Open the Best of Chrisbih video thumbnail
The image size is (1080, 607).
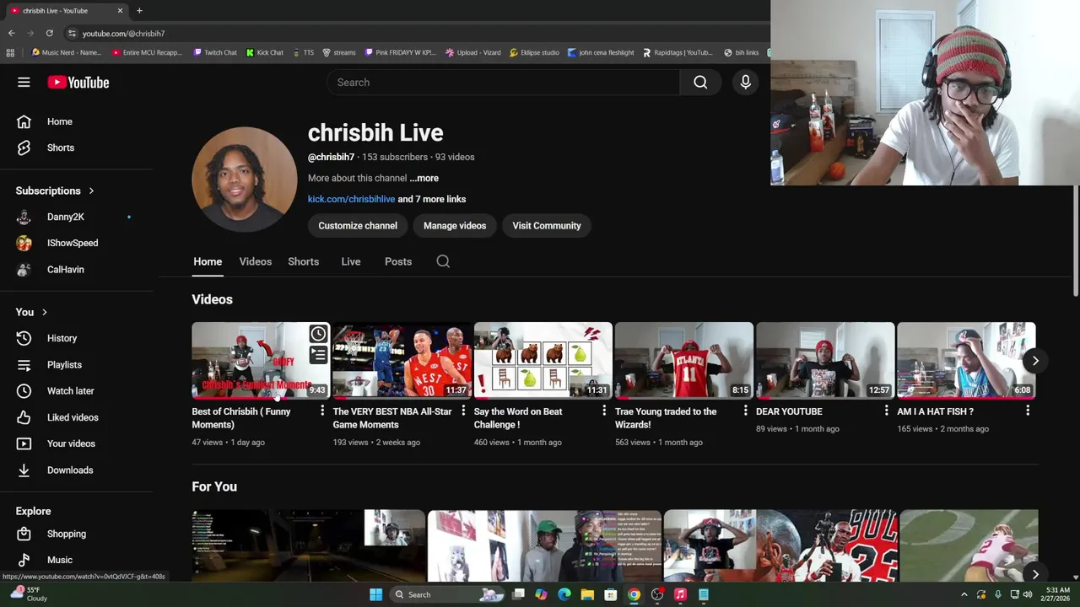click(261, 360)
